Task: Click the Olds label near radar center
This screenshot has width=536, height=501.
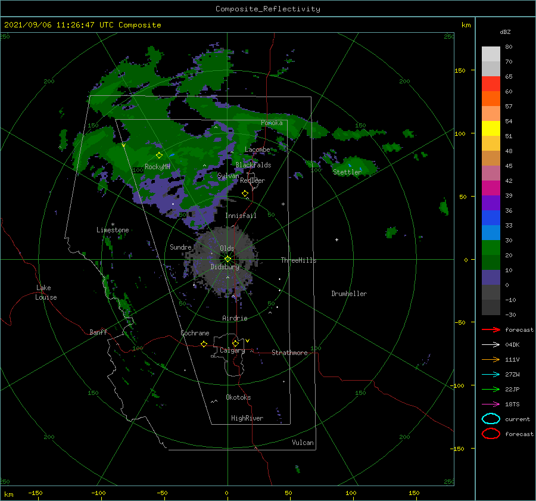Action: pyautogui.click(x=227, y=248)
